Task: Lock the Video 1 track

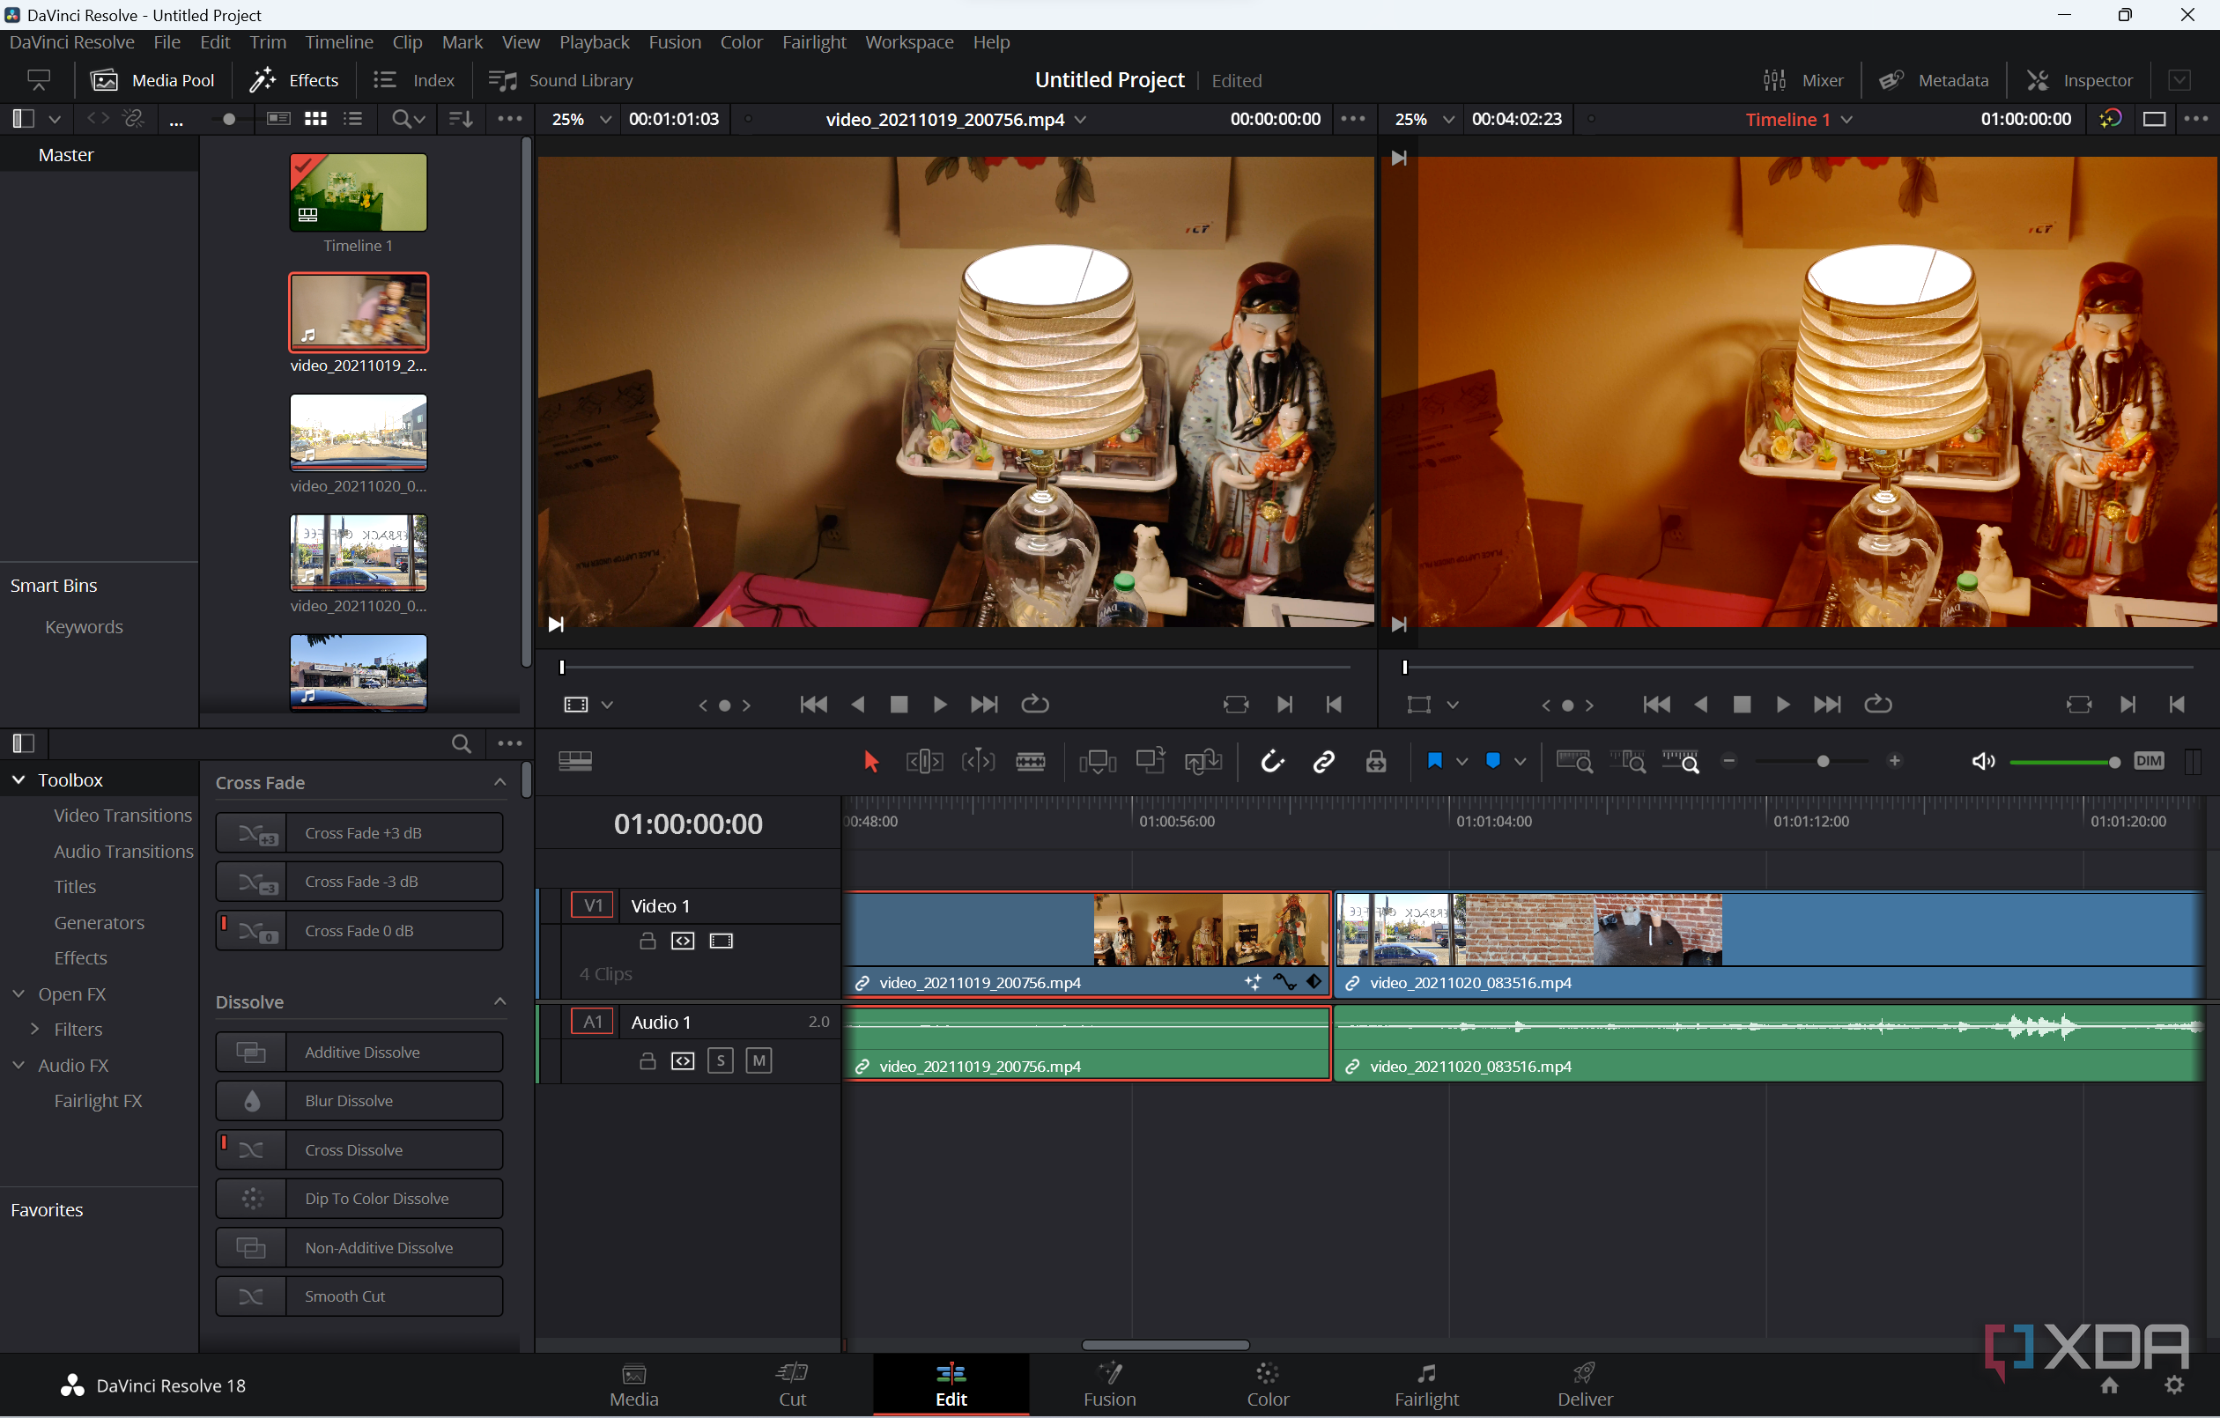Action: click(x=647, y=942)
